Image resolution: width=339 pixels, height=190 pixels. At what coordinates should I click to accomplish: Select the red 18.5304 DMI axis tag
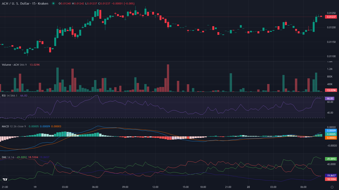tap(331, 179)
